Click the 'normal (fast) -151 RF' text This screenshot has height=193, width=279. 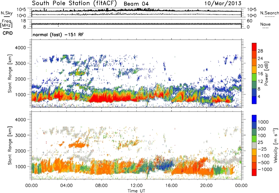[x=58, y=34]
